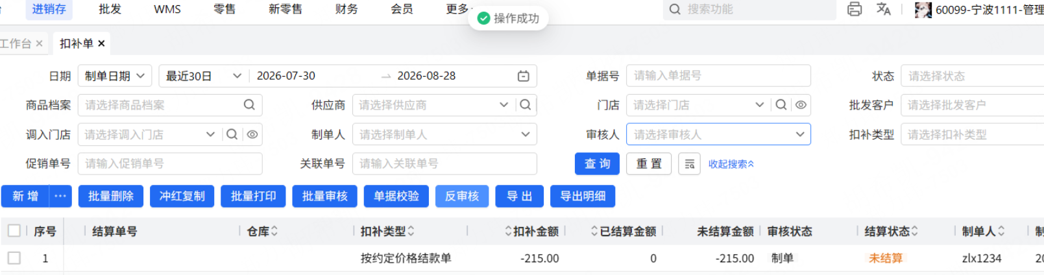Click the search icon beside 供应商 field
1044x275 pixels.
click(x=526, y=104)
